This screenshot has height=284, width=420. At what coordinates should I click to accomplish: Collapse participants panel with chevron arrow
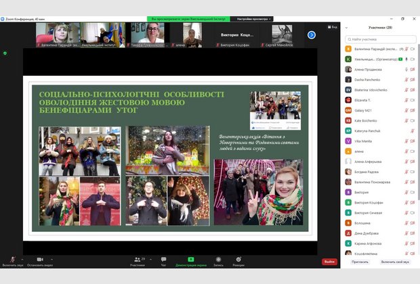click(347, 28)
